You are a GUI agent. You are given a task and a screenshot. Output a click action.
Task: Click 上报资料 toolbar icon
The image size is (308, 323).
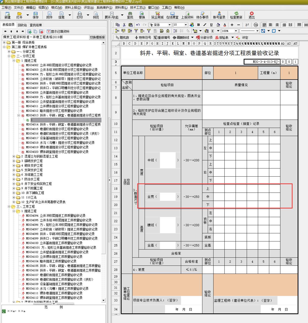tap(187, 15)
